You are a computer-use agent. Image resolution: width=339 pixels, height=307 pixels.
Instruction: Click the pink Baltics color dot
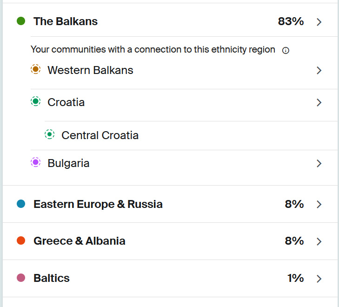[21, 278]
